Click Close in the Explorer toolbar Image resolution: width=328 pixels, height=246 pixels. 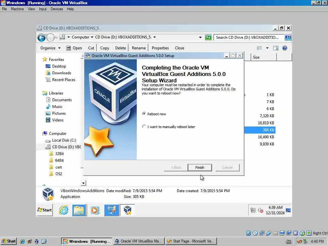(179, 48)
